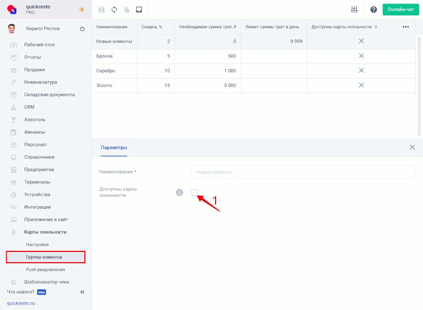
Task: Close the Параметры panel
Action: click(x=412, y=148)
